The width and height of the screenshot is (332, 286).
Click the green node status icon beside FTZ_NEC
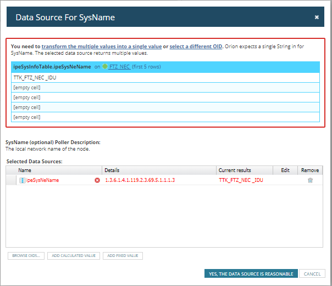105,66
